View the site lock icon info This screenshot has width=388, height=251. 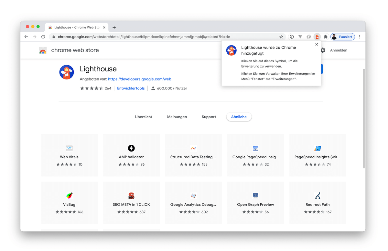point(53,37)
